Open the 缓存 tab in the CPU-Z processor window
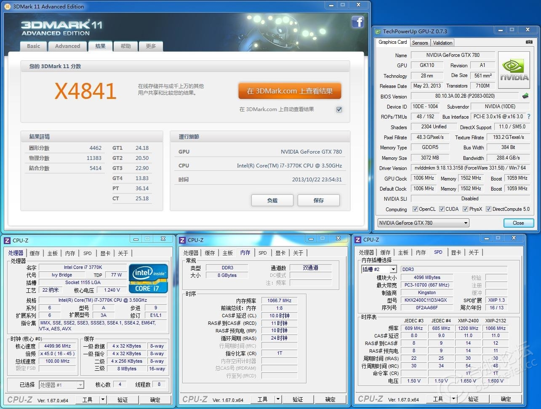Image resolution: width=541 pixels, height=409 pixels. pos(35,253)
